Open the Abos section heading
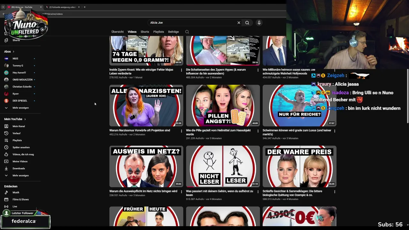The width and height of the screenshot is (409, 230). pos(9,51)
